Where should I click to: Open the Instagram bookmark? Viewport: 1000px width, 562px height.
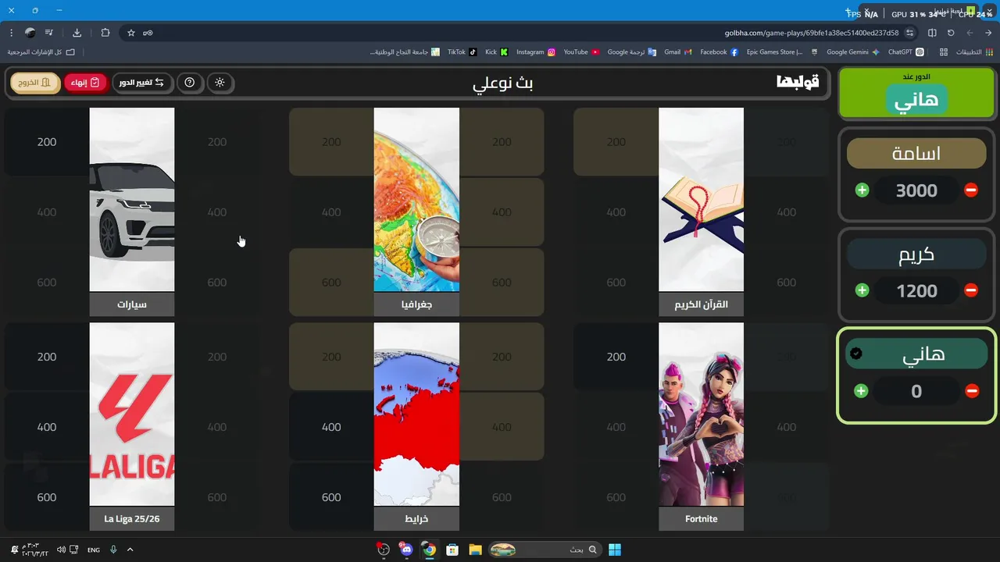(x=536, y=52)
